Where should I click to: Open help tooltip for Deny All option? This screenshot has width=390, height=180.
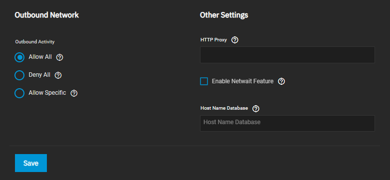click(x=58, y=75)
